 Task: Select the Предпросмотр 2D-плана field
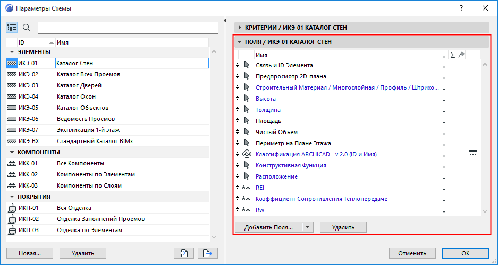click(x=357, y=76)
